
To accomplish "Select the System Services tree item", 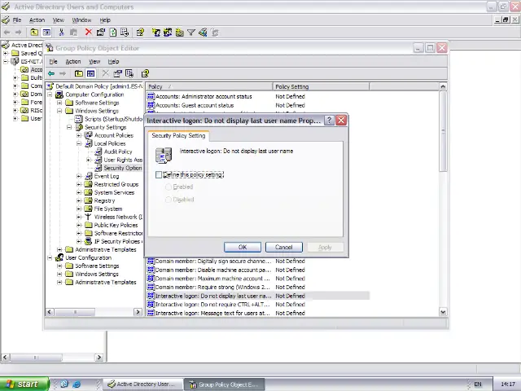I will [114, 192].
